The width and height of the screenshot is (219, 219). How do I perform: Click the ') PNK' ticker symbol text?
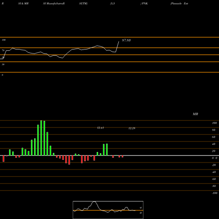144,4
